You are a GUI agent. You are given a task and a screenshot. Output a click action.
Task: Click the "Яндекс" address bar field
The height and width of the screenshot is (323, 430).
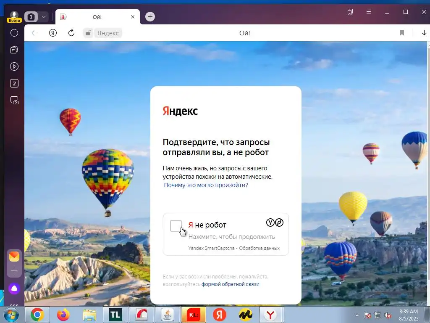point(108,33)
